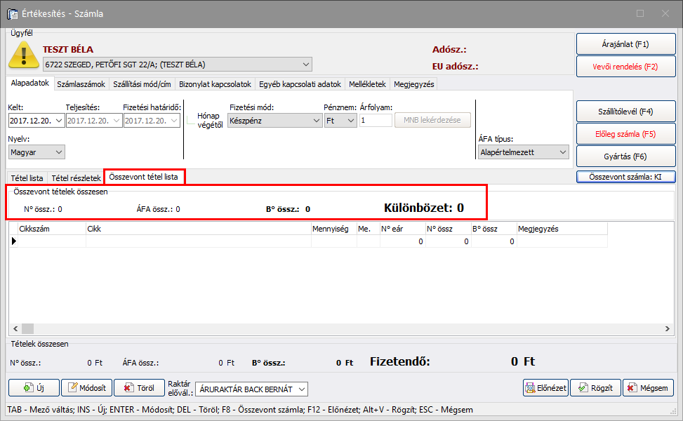Open the Fizetési mód dropdown
The height and width of the screenshot is (421, 683).
coord(274,120)
